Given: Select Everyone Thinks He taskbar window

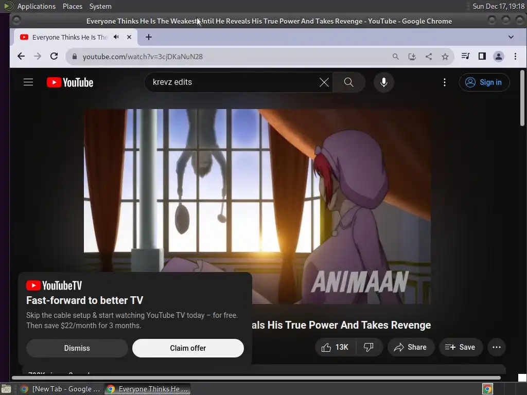Looking at the screenshot, I should click(147, 389).
